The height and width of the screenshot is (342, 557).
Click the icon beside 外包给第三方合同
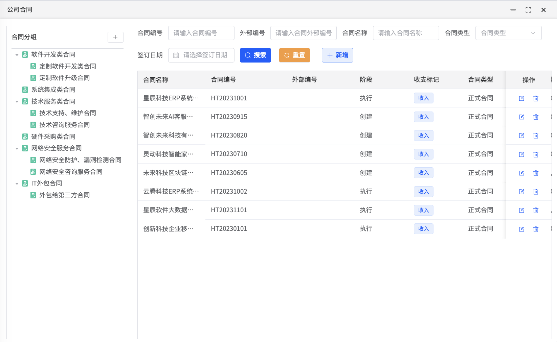[33, 195]
